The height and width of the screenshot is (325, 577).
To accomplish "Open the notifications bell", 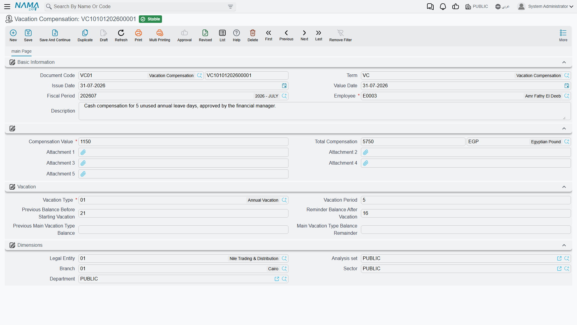I will click(443, 7).
